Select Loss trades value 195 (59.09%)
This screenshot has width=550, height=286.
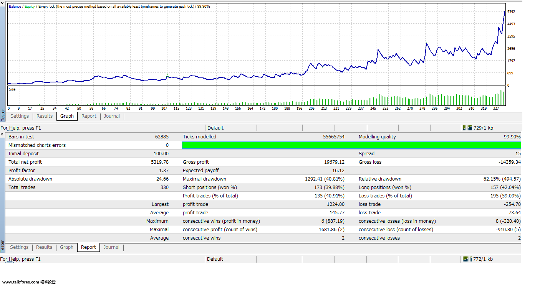pyautogui.click(x=505, y=196)
